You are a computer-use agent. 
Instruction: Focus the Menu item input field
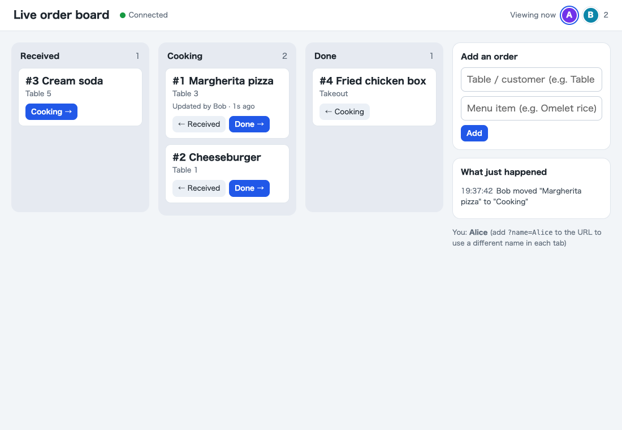531,109
